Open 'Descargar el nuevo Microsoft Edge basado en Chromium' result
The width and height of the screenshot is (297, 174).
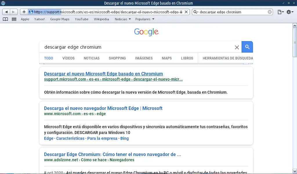104,74
